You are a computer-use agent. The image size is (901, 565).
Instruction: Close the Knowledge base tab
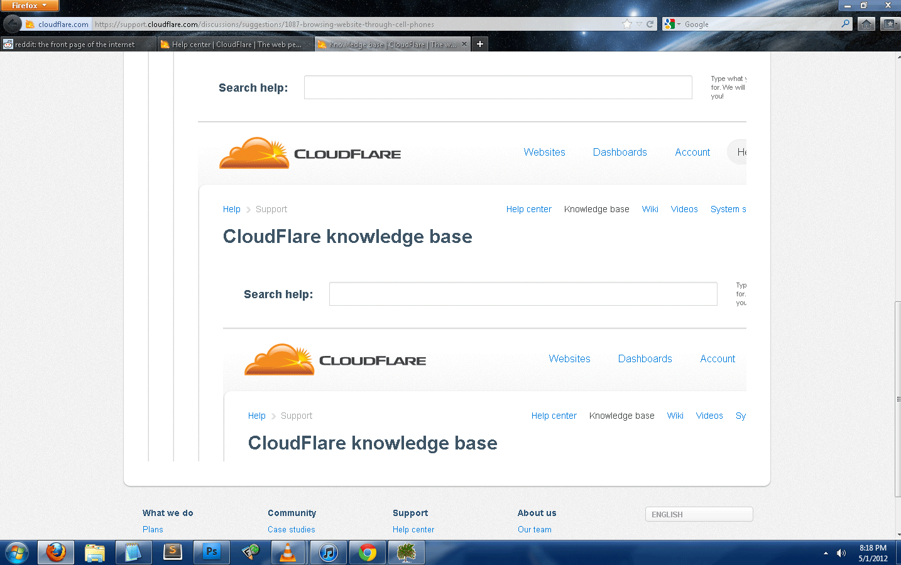[x=464, y=44]
